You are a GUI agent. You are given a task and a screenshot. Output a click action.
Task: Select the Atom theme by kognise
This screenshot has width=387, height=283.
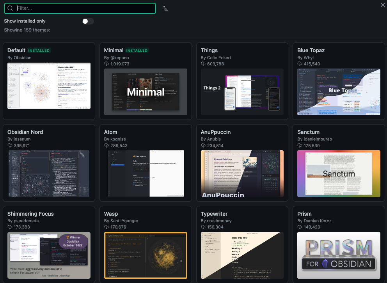(146, 163)
